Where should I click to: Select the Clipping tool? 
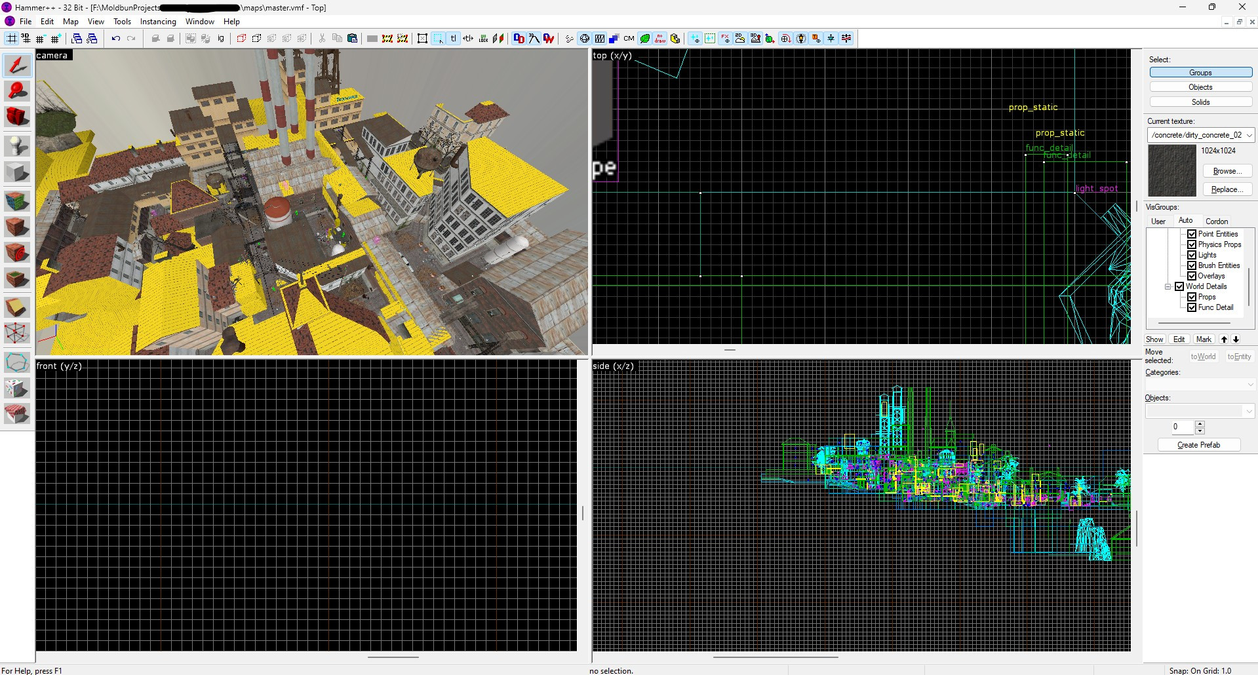[x=17, y=307]
